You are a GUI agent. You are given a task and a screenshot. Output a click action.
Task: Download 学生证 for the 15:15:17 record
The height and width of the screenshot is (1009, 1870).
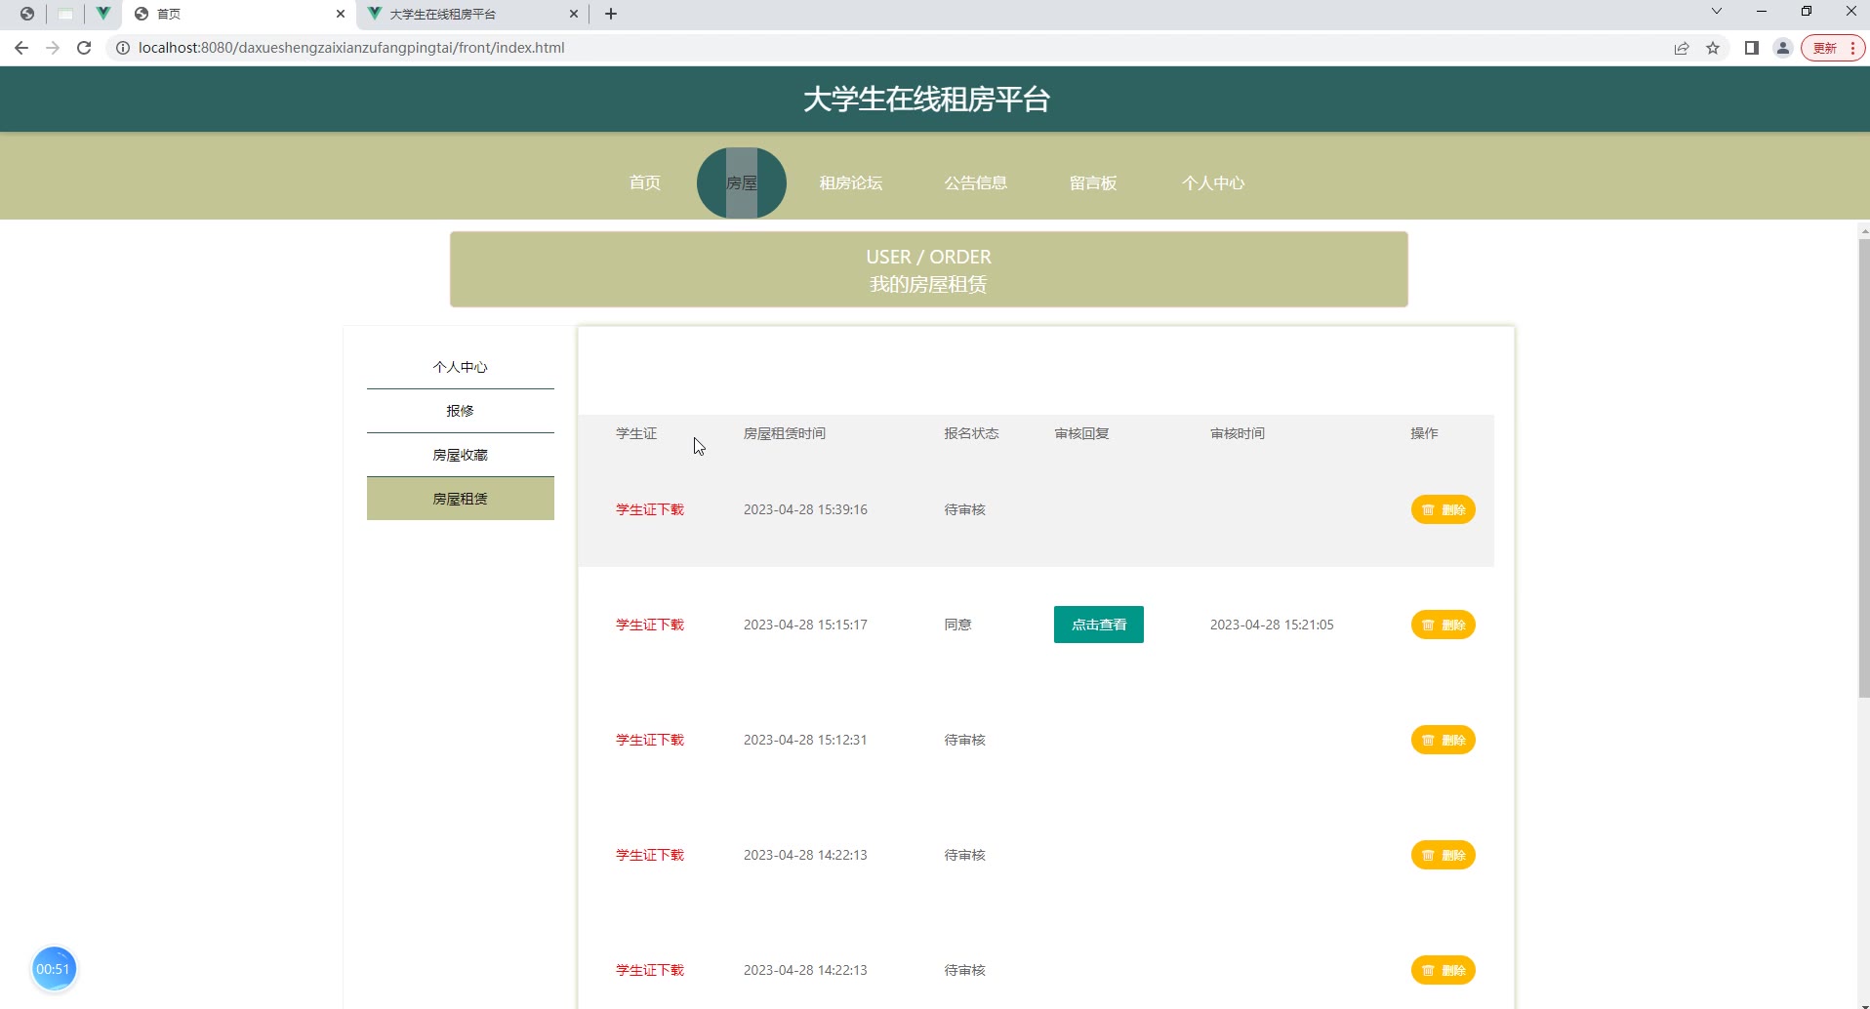[x=649, y=625]
